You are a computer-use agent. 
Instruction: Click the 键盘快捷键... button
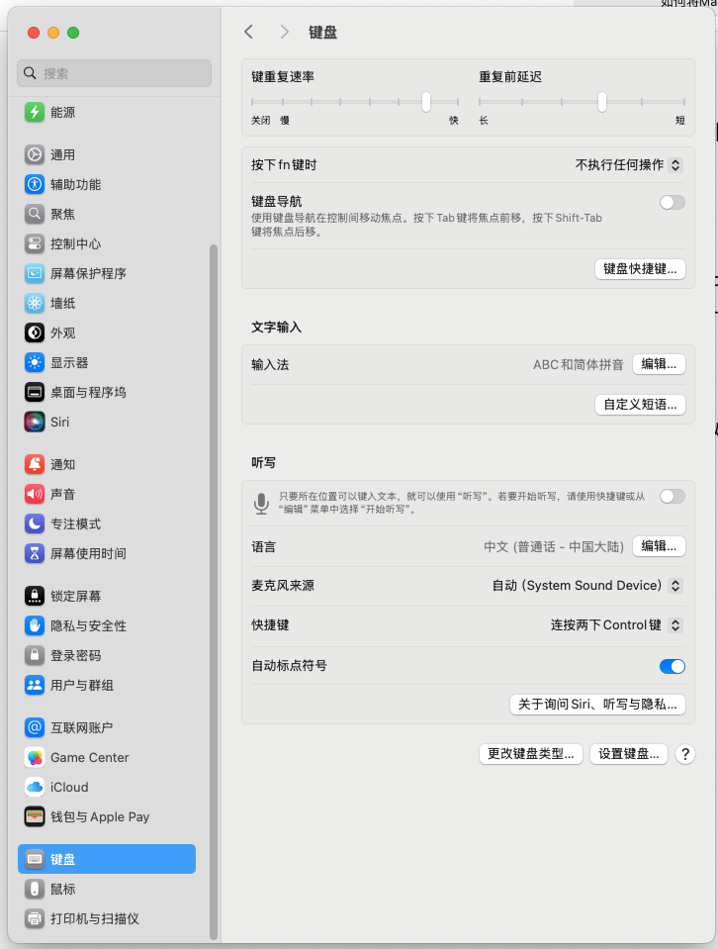(640, 269)
